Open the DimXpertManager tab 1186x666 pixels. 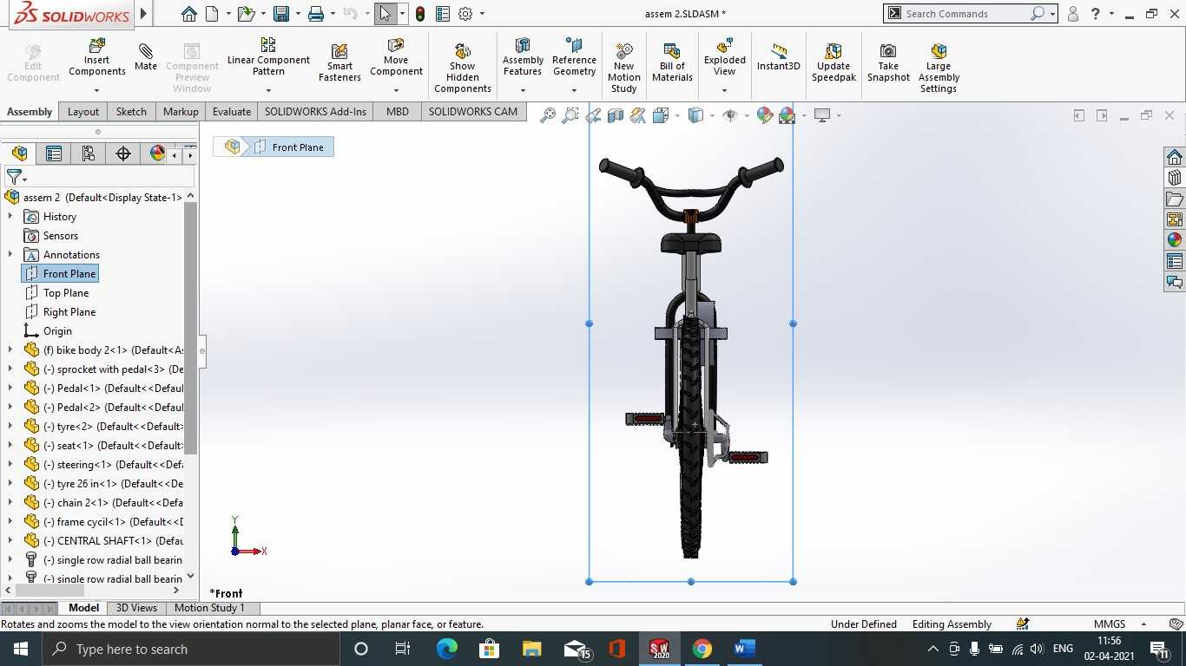(123, 153)
